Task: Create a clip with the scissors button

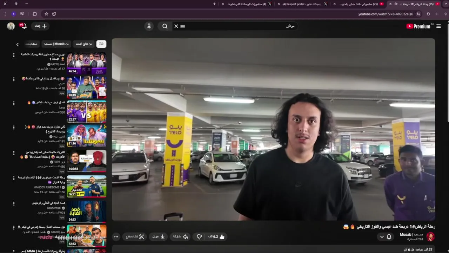Action: tap(135, 236)
